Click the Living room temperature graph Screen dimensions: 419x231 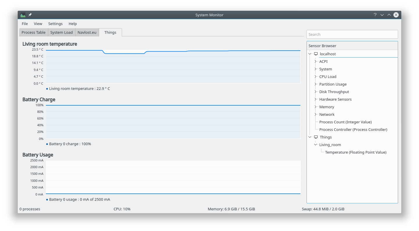click(173, 67)
